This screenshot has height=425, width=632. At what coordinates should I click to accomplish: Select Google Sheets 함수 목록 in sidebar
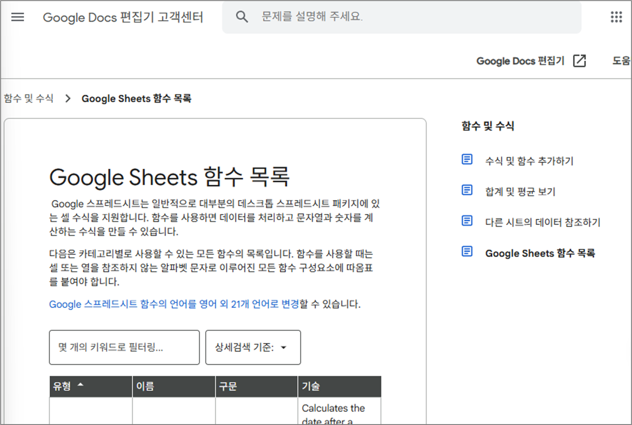540,253
